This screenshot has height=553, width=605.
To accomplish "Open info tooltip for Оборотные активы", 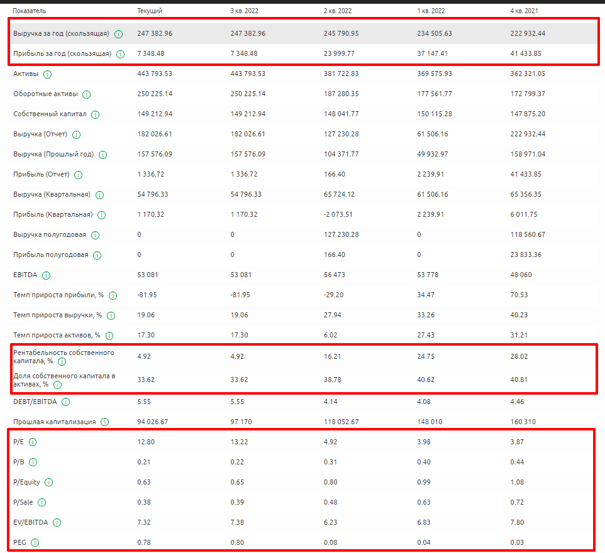I will (x=87, y=94).
